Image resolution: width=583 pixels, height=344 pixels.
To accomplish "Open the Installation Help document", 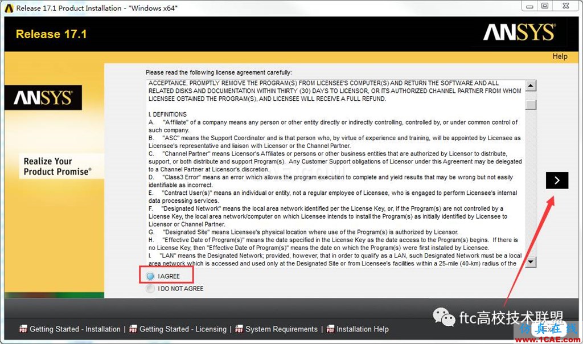I will pyautogui.click(x=363, y=329).
